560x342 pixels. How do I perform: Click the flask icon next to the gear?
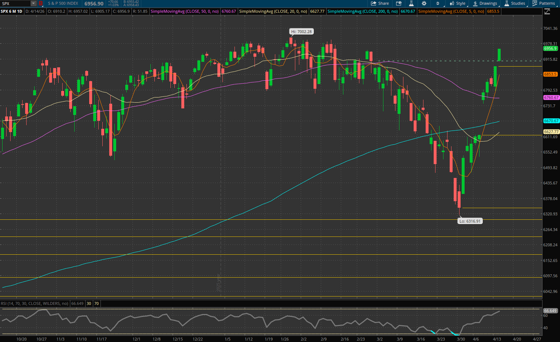coord(411,4)
